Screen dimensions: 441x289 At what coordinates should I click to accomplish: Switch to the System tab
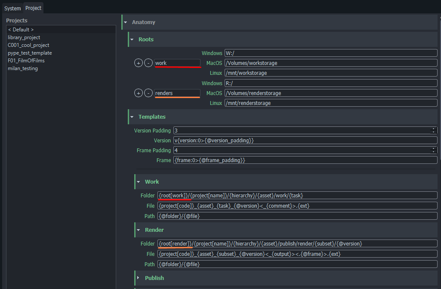coord(12,8)
